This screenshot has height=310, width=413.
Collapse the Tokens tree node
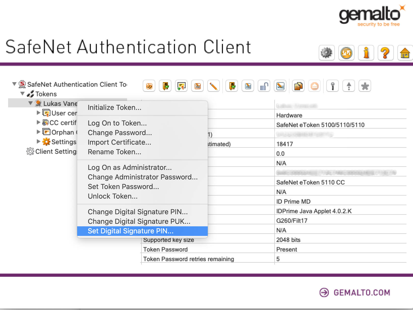(22, 94)
